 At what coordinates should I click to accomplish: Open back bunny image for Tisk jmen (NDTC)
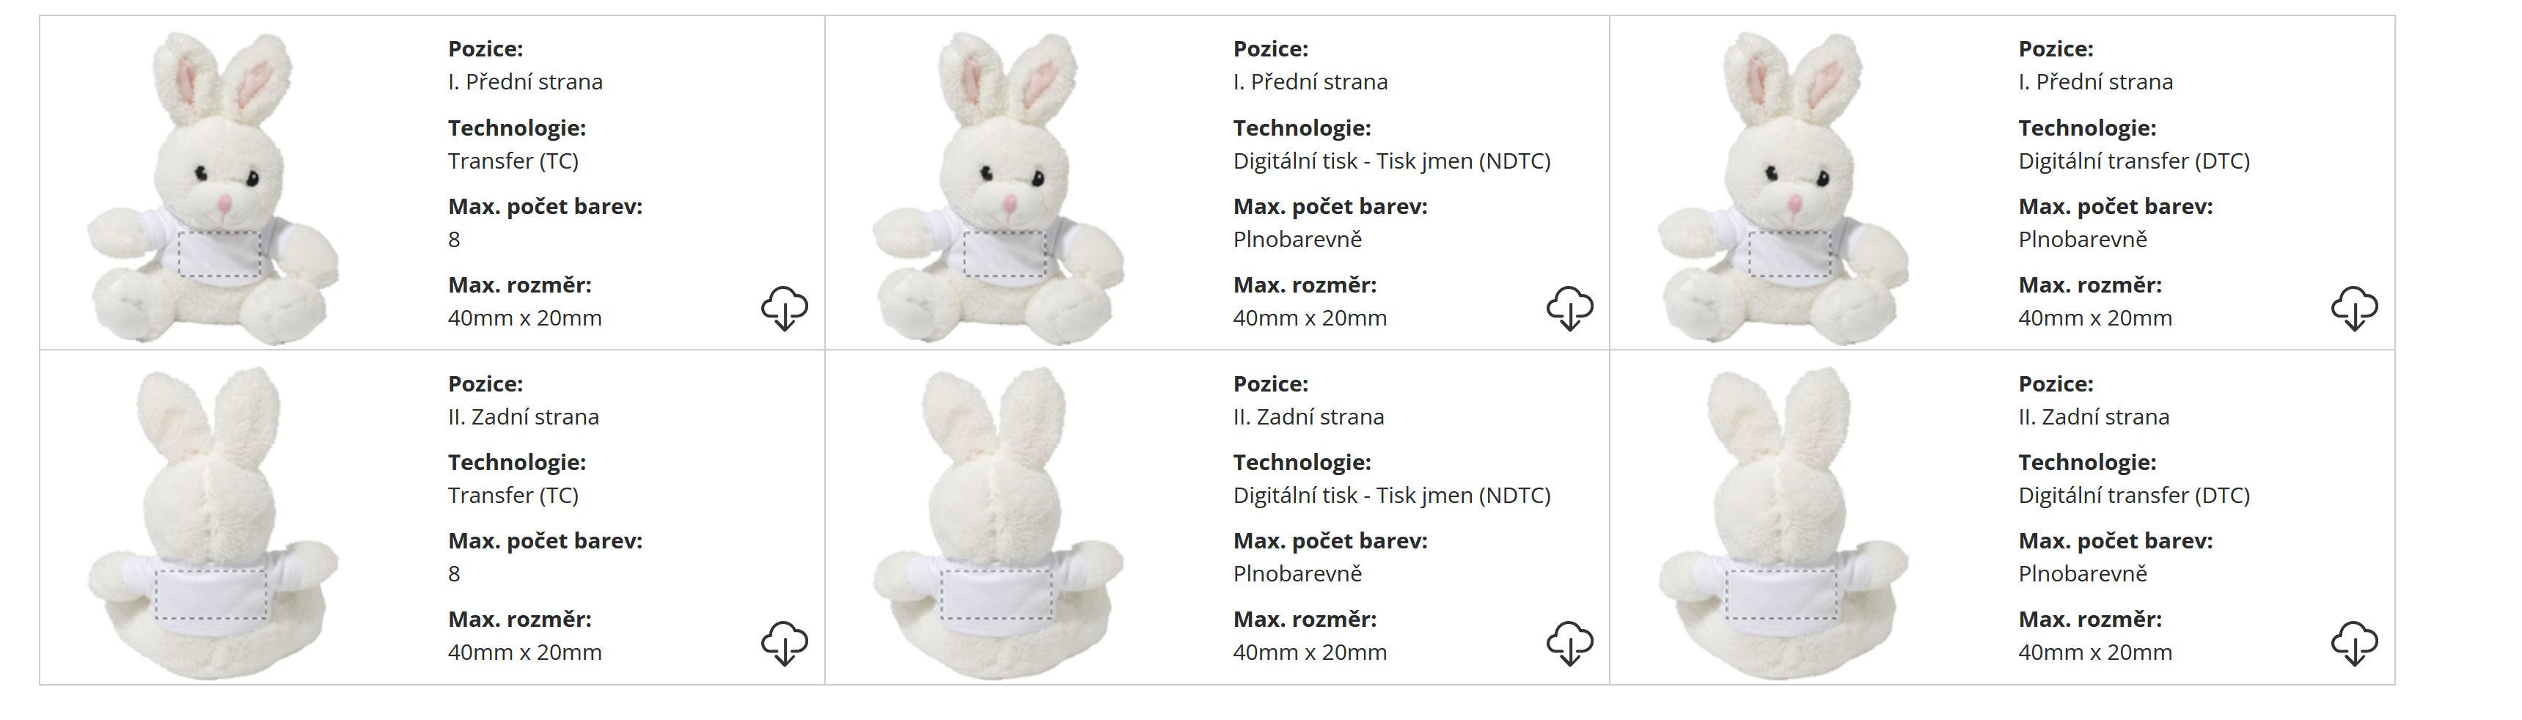(999, 524)
